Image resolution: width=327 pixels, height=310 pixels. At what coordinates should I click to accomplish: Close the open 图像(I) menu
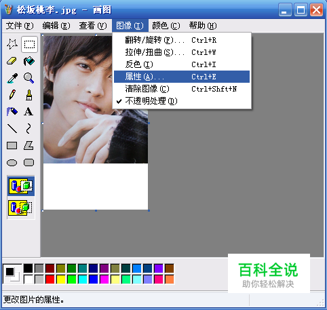coord(130,26)
